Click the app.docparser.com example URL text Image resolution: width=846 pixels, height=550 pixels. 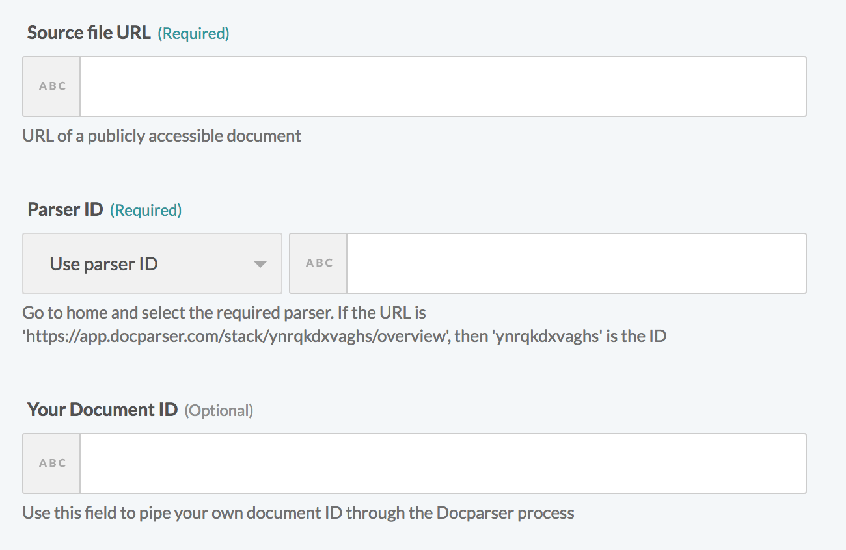(x=235, y=336)
